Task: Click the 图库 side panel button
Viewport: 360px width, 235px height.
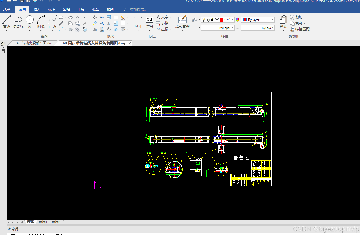Action: (3, 48)
